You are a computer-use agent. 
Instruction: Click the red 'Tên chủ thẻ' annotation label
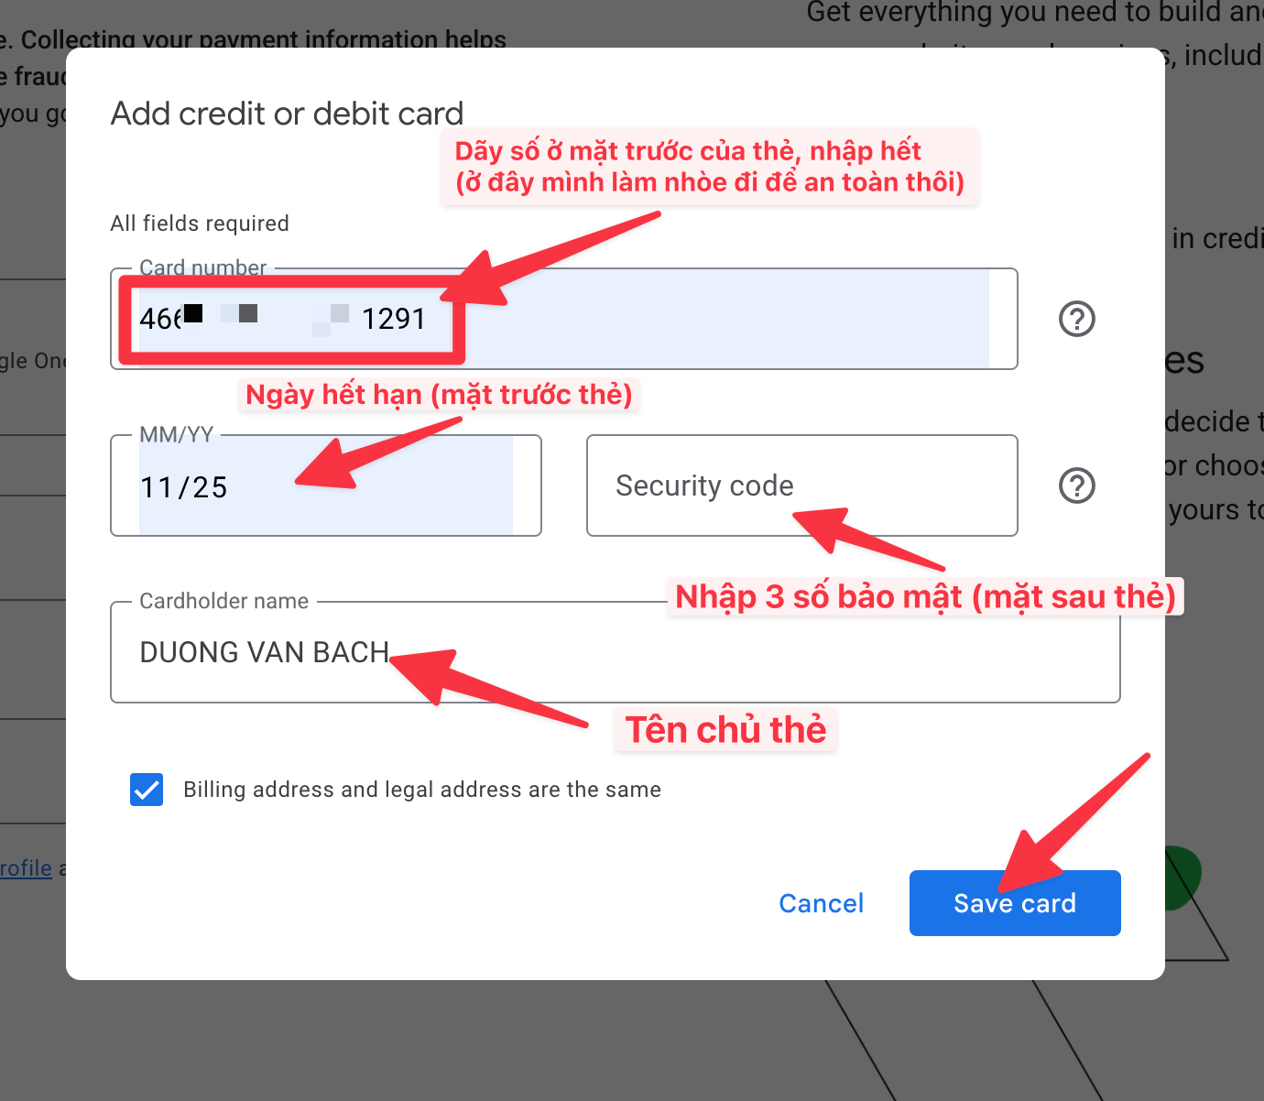point(725,730)
